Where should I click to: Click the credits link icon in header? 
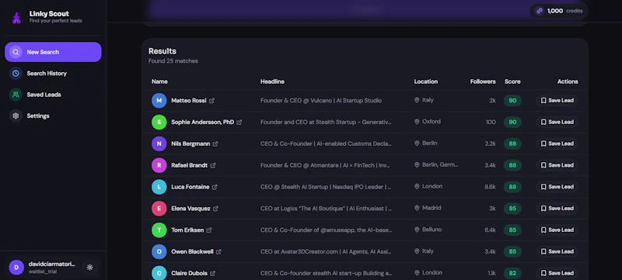pos(539,11)
